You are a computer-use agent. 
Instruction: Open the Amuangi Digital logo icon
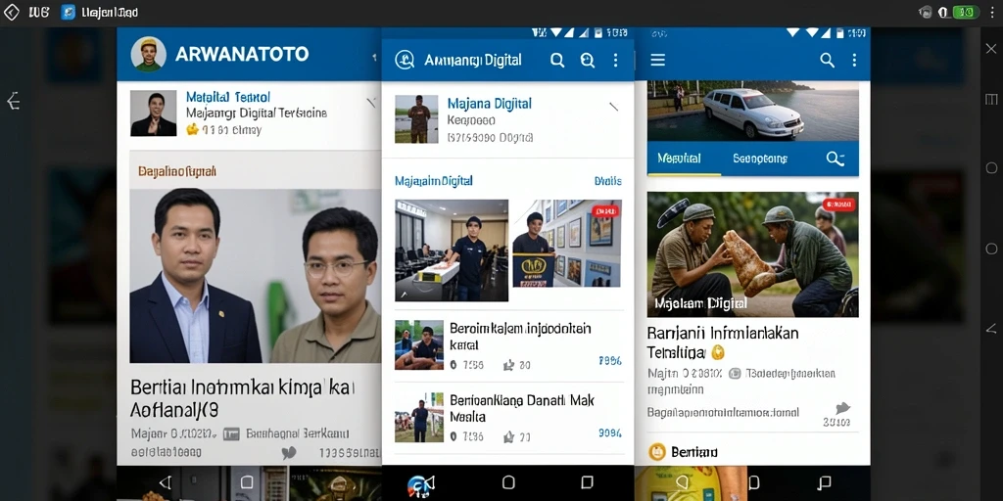point(405,60)
